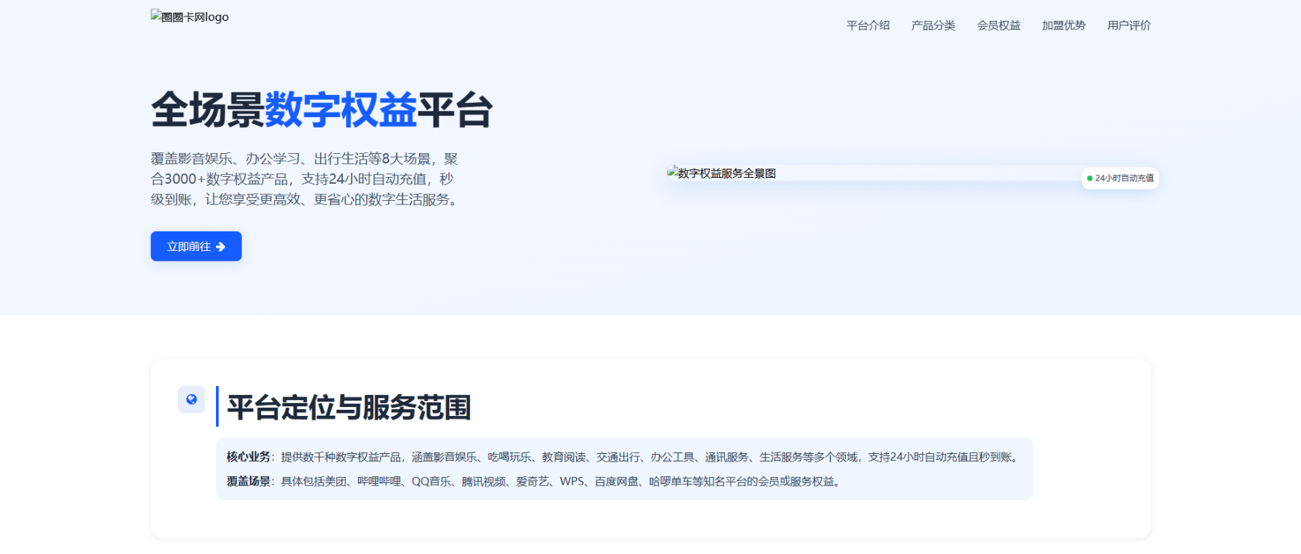This screenshot has height=554, width=1301.
Task: Open the 平台介绍 nav item
Action: point(868,25)
